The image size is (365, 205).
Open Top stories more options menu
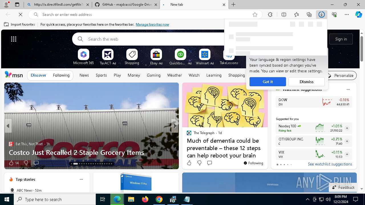[x=81, y=179]
